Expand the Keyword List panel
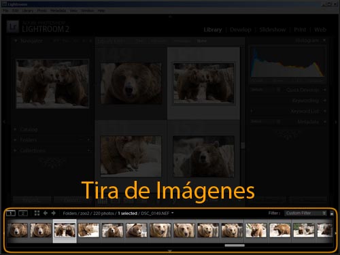The height and width of the screenshot is (255, 340). pyautogui.click(x=325, y=111)
